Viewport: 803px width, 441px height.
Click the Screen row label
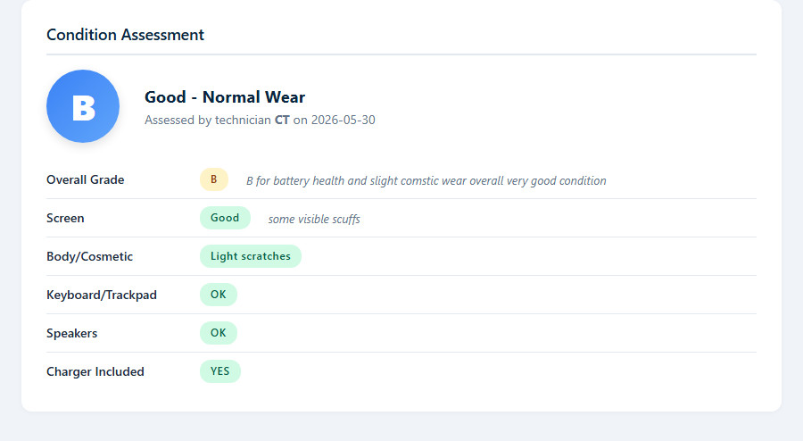65,218
